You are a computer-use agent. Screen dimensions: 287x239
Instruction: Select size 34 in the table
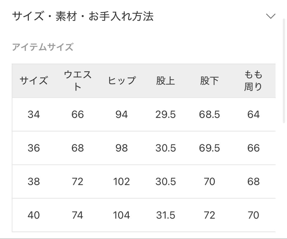click(x=34, y=114)
